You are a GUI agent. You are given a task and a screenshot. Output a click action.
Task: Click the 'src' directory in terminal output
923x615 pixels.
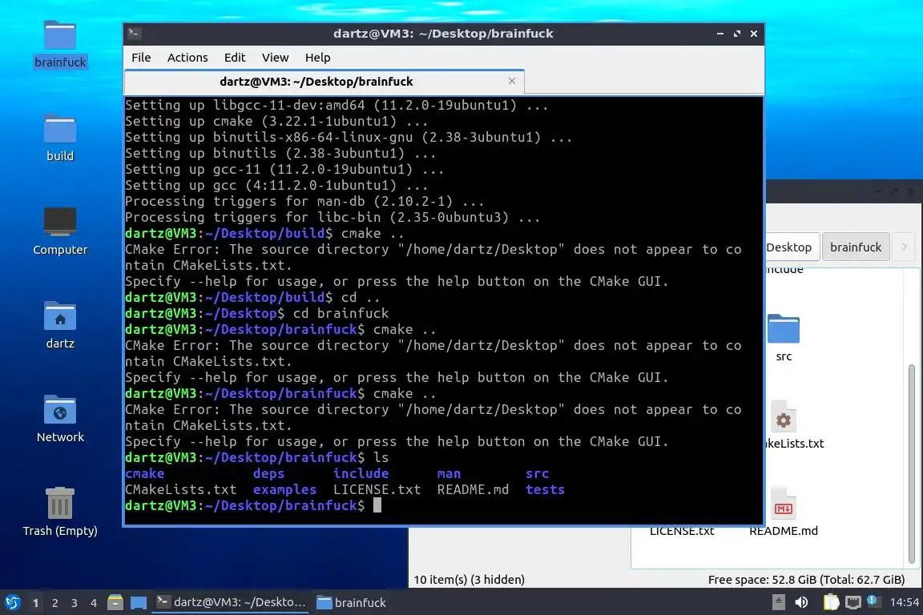click(537, 474)
